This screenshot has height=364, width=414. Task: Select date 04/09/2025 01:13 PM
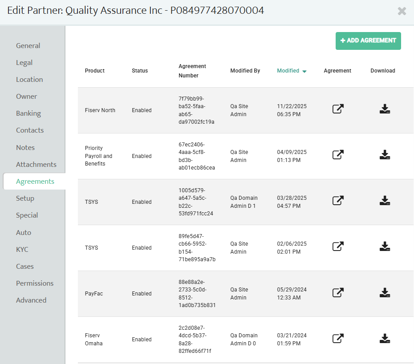(292, 156)
